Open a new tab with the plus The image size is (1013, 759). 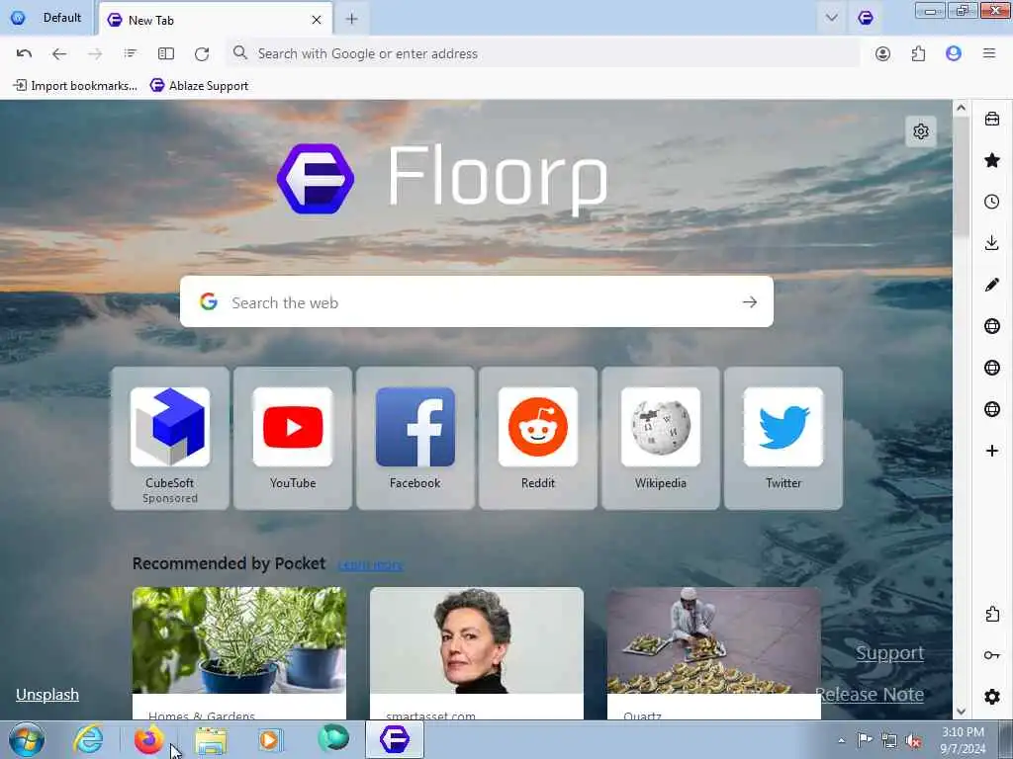pos(351,20)
